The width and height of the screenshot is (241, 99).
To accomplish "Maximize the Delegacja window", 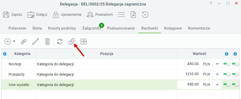I will tap(228, 4).
